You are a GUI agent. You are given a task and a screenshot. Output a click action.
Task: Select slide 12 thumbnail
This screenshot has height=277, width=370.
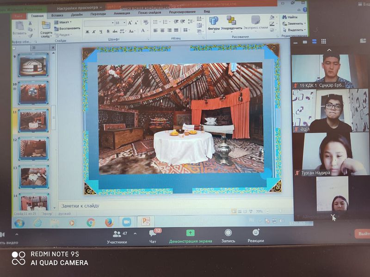(x=34, y=149)
